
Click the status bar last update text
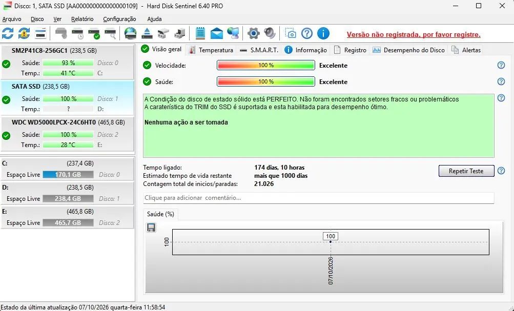coord(83,307)
